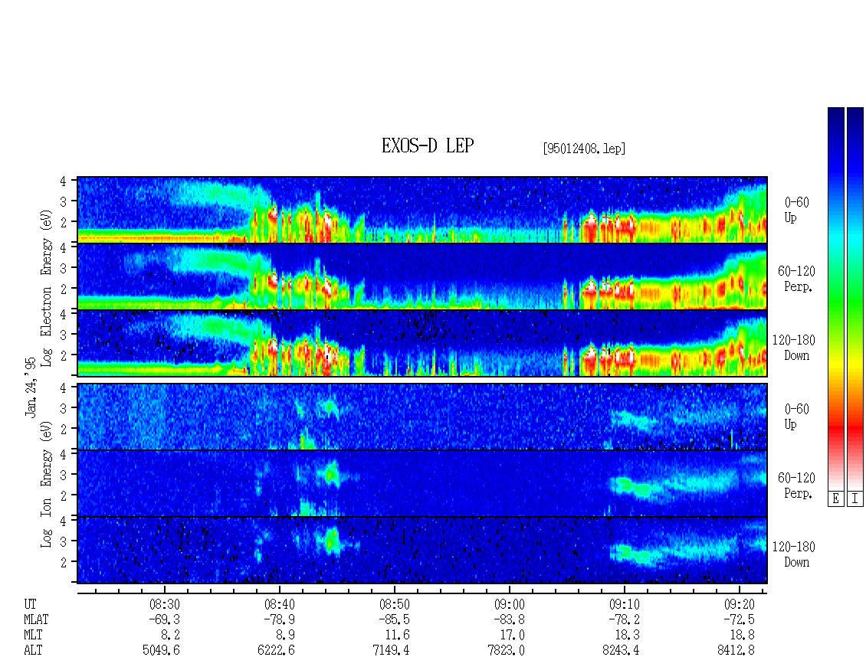
Task: Click the Log Electron Energy (eV) axis label
Action: click(x=47, y=288)
